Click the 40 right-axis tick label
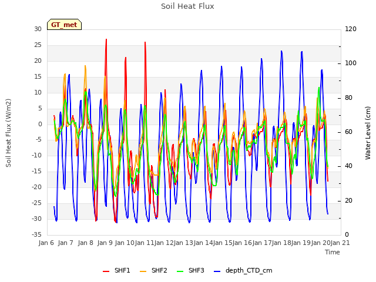The image size is (376, 282). coord(348,166)
